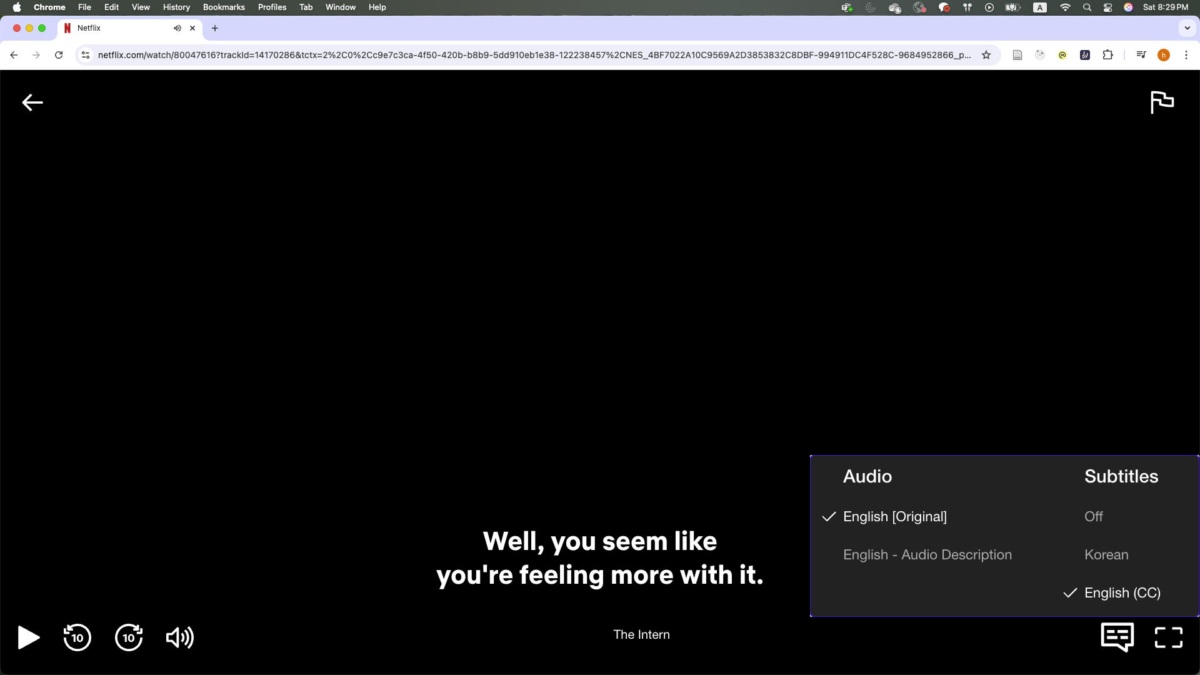This screenshot has width=1200, height=675.
Task: Enter fullscreen mode
Action: [x=1168, y=637]
